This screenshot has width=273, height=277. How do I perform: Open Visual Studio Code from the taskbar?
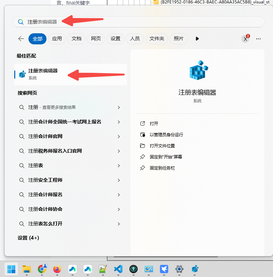tap(118, 269)
